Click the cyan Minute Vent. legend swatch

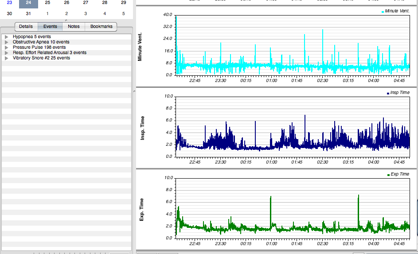pos(383,11)
